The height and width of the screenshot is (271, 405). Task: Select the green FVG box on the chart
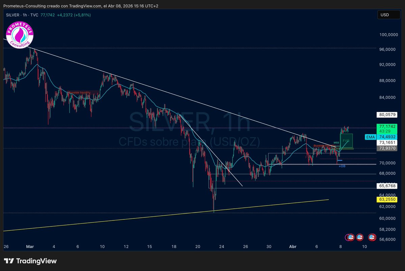(347, 140)
